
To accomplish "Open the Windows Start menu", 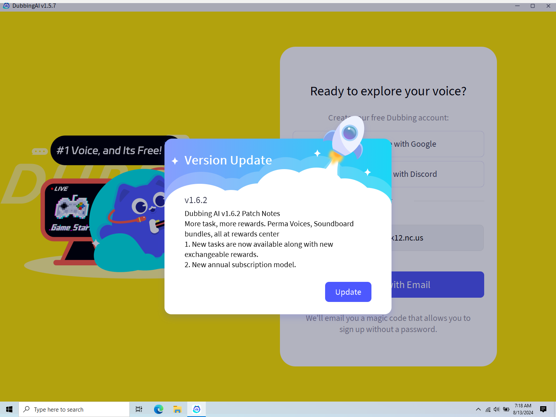I will [9, 409].
